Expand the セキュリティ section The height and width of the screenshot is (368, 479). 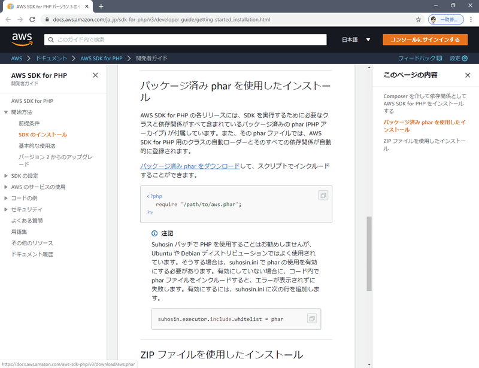[6, 209]
